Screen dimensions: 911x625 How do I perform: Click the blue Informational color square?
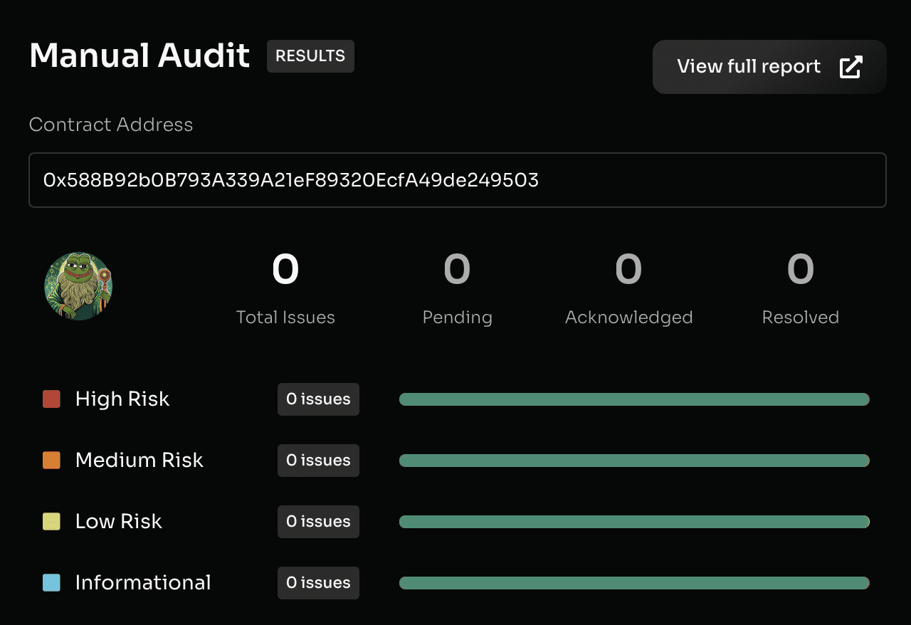(51, 583)
